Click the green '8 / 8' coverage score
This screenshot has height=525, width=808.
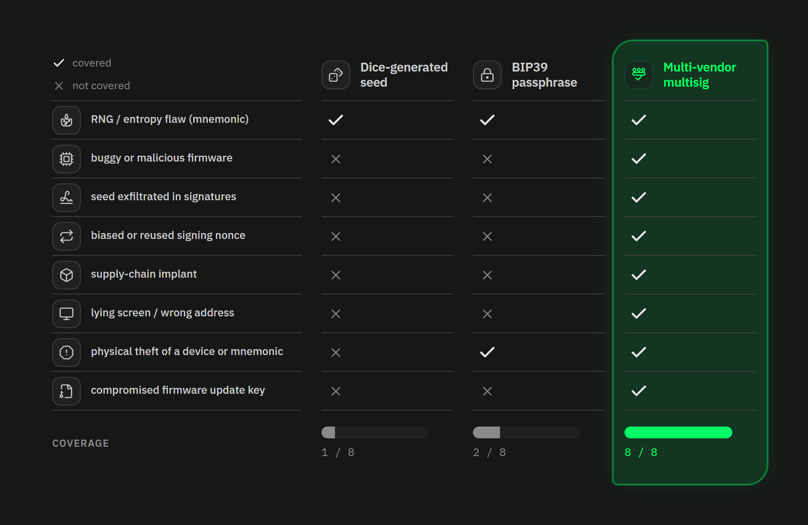pyautogui.click(x=641, y=453)
